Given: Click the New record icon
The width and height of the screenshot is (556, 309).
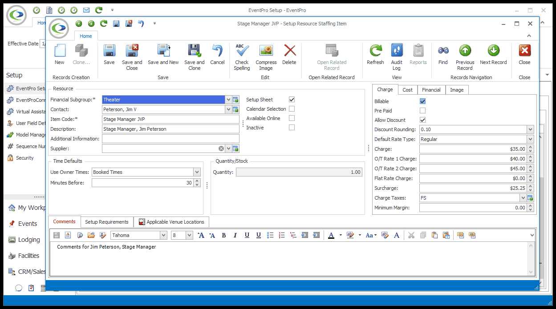Looking at the screenshot, I should [60, 51].
